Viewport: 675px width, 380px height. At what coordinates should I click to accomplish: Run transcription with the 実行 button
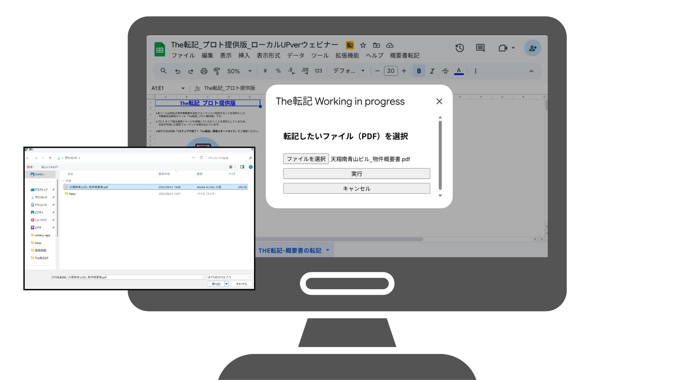[x=356, y=173]
